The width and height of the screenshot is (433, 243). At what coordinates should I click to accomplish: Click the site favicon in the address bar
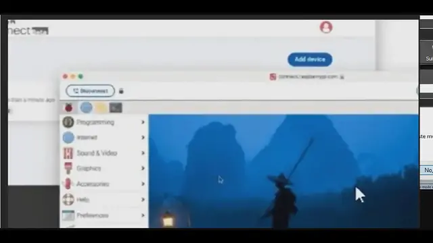[273, 77]
